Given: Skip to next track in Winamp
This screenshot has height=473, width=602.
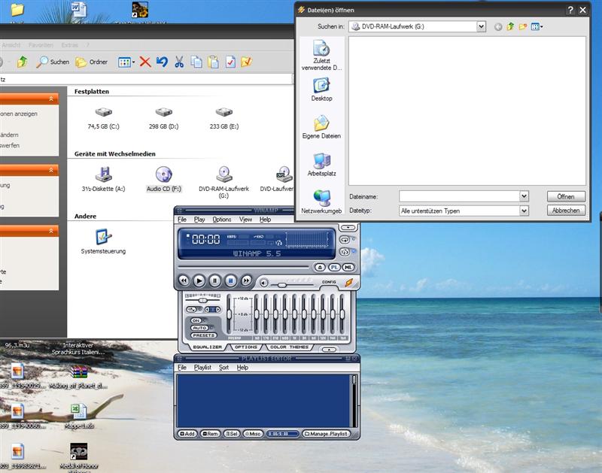Looking at the screenshot, I should [x=246, y=280].
